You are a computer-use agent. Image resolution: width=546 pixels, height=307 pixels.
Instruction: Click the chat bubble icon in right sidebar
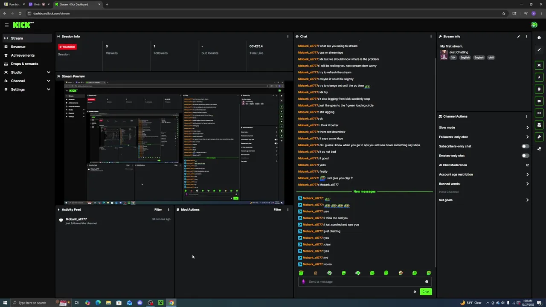click(539, 101)
